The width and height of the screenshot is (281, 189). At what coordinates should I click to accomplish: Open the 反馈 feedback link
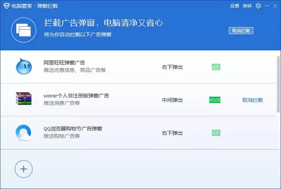[x=235, y=6]
